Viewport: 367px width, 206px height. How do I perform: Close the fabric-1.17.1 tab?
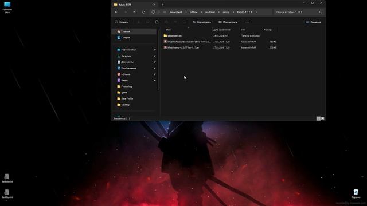coord(154,5)
